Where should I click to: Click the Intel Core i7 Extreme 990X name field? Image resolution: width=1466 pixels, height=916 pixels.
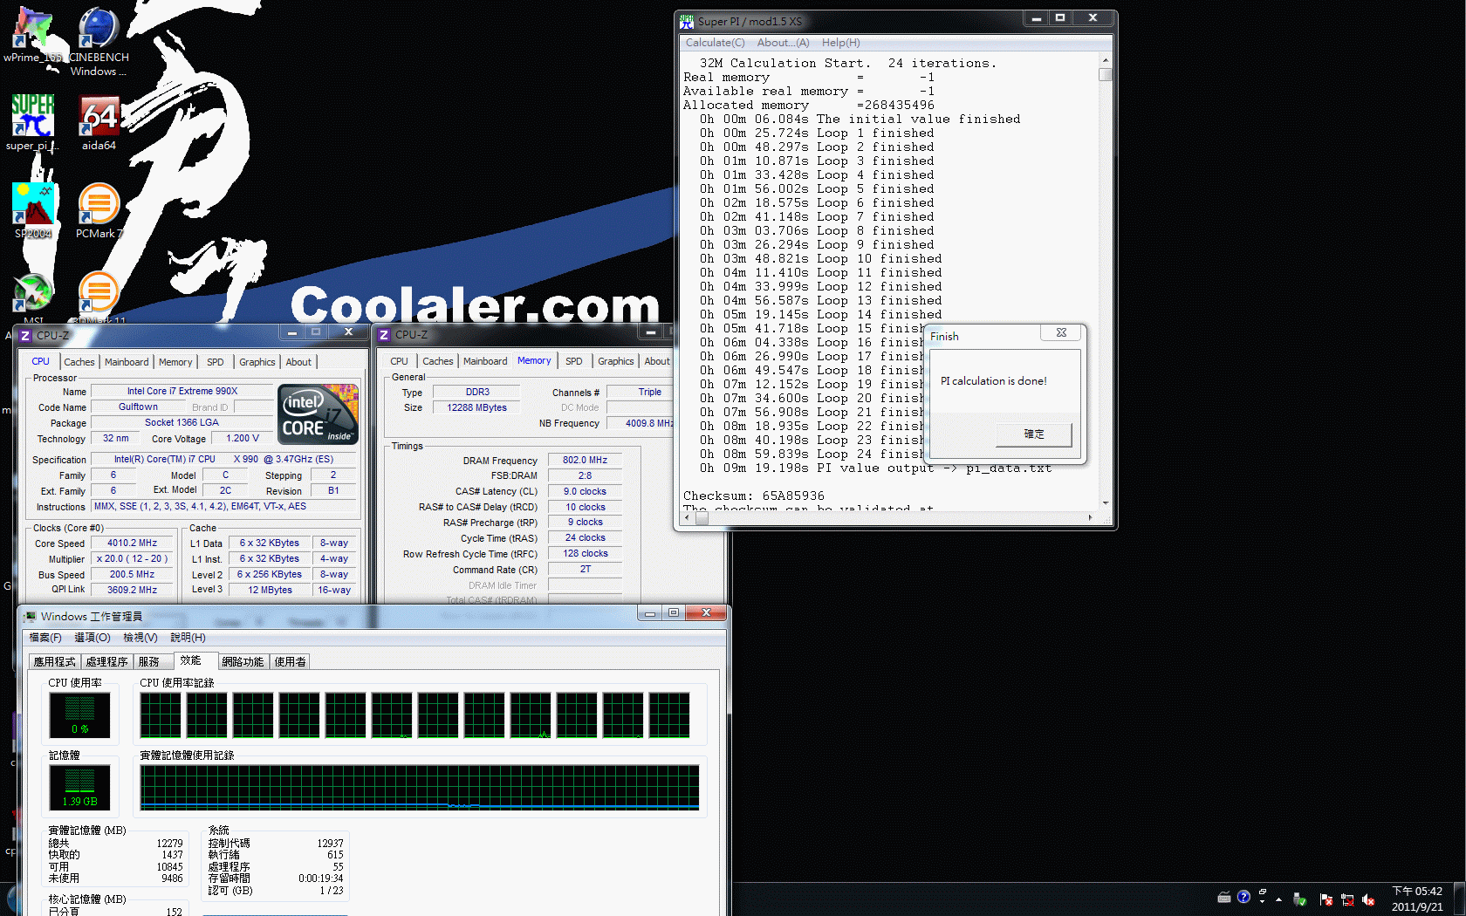coord(182,391)
